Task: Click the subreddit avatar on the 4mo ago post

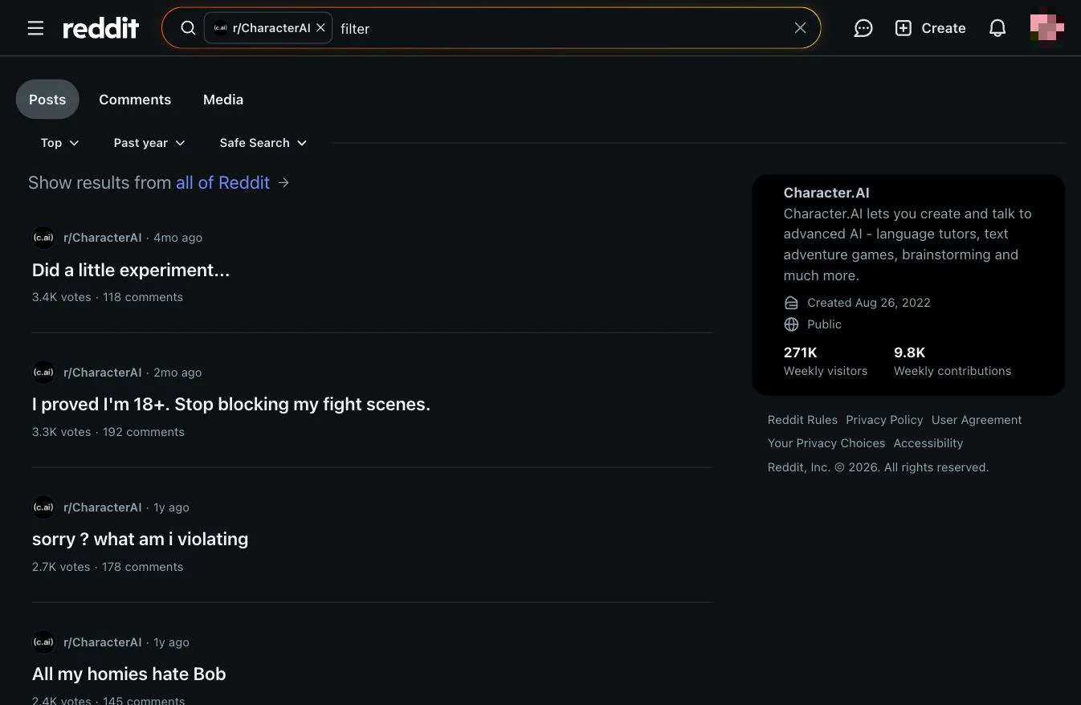Action: pos(43,238)
